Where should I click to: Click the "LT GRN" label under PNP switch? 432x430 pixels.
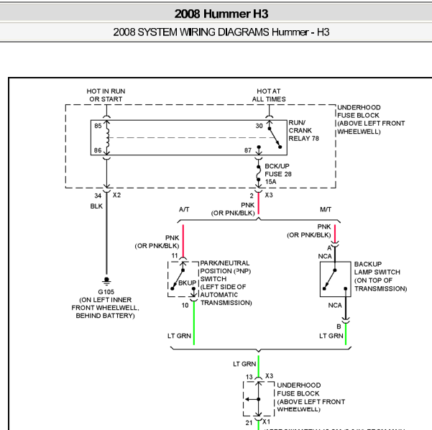click(180, 336)
